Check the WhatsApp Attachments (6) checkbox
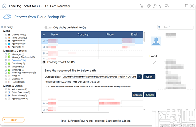This screenshot has height=127, width=196. [x=6, y=73]
